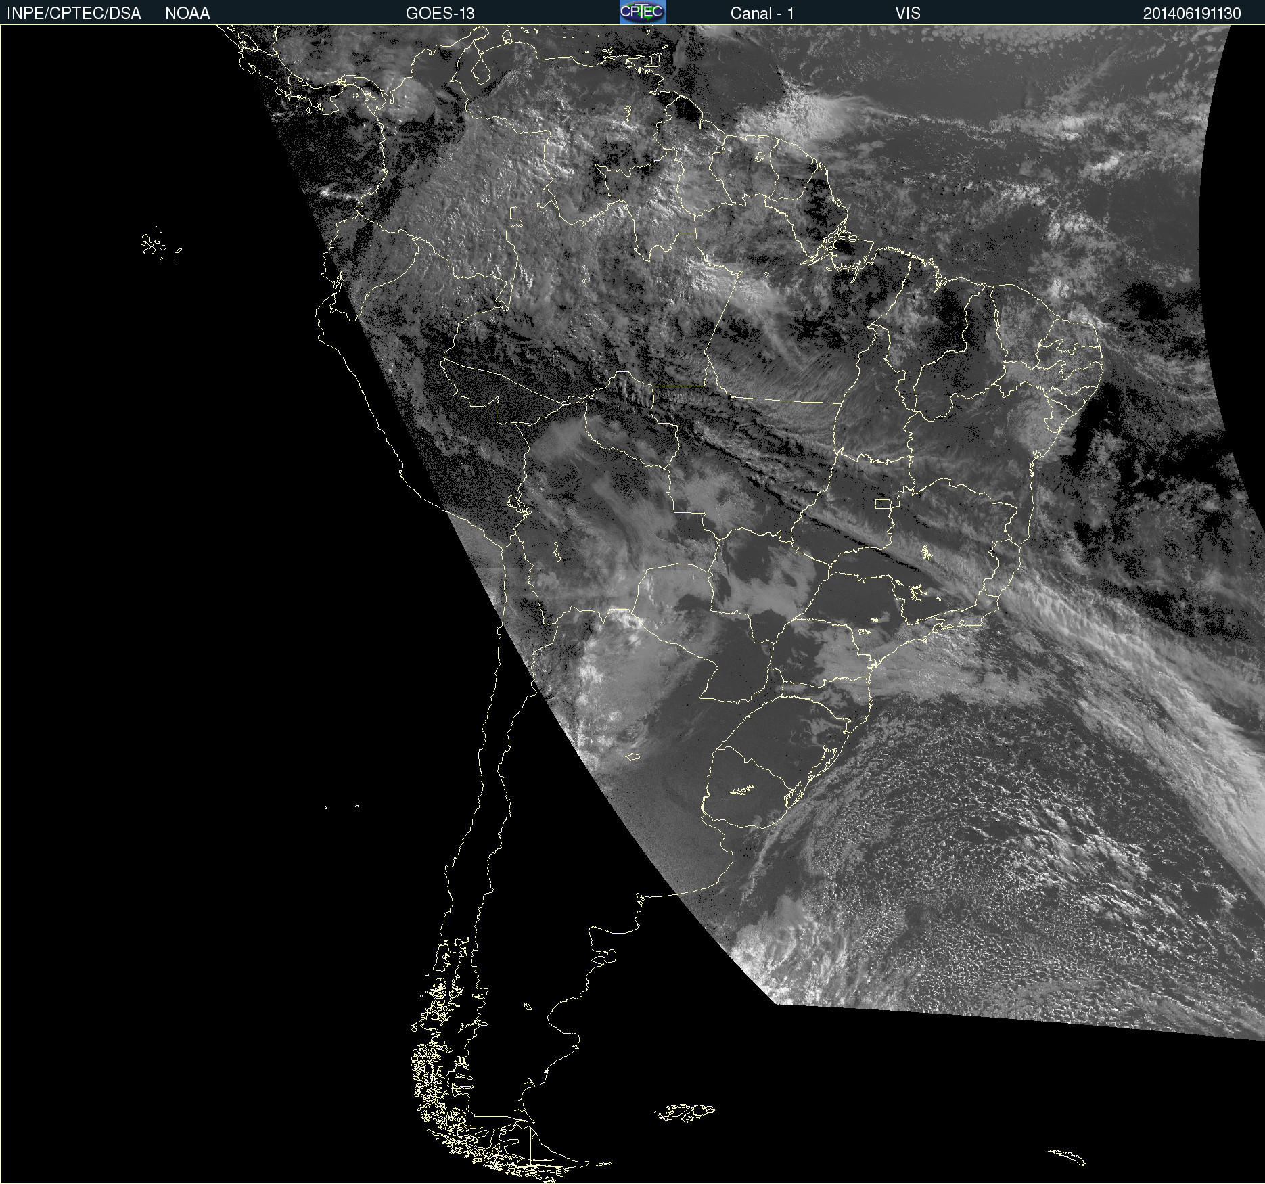Screen dimensions: 1265x1184
Task: Click the CPTEC logo in header
Action: click(643, 12)
